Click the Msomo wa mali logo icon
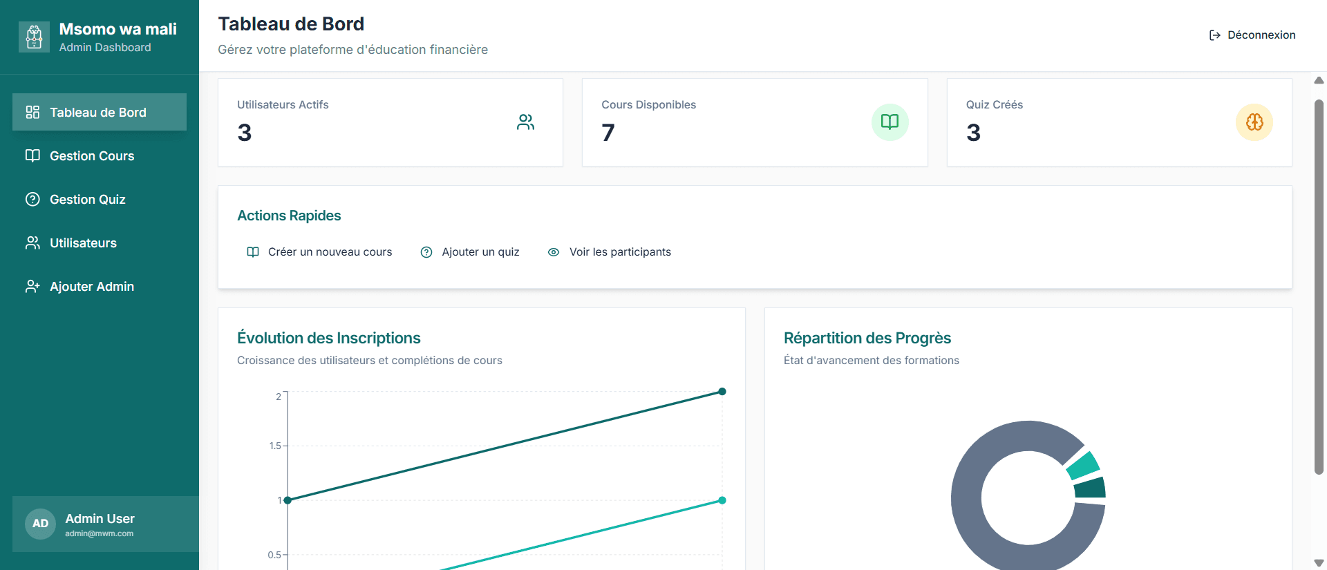The width and height of the screenshot is (1327, 570). [34, 37]
